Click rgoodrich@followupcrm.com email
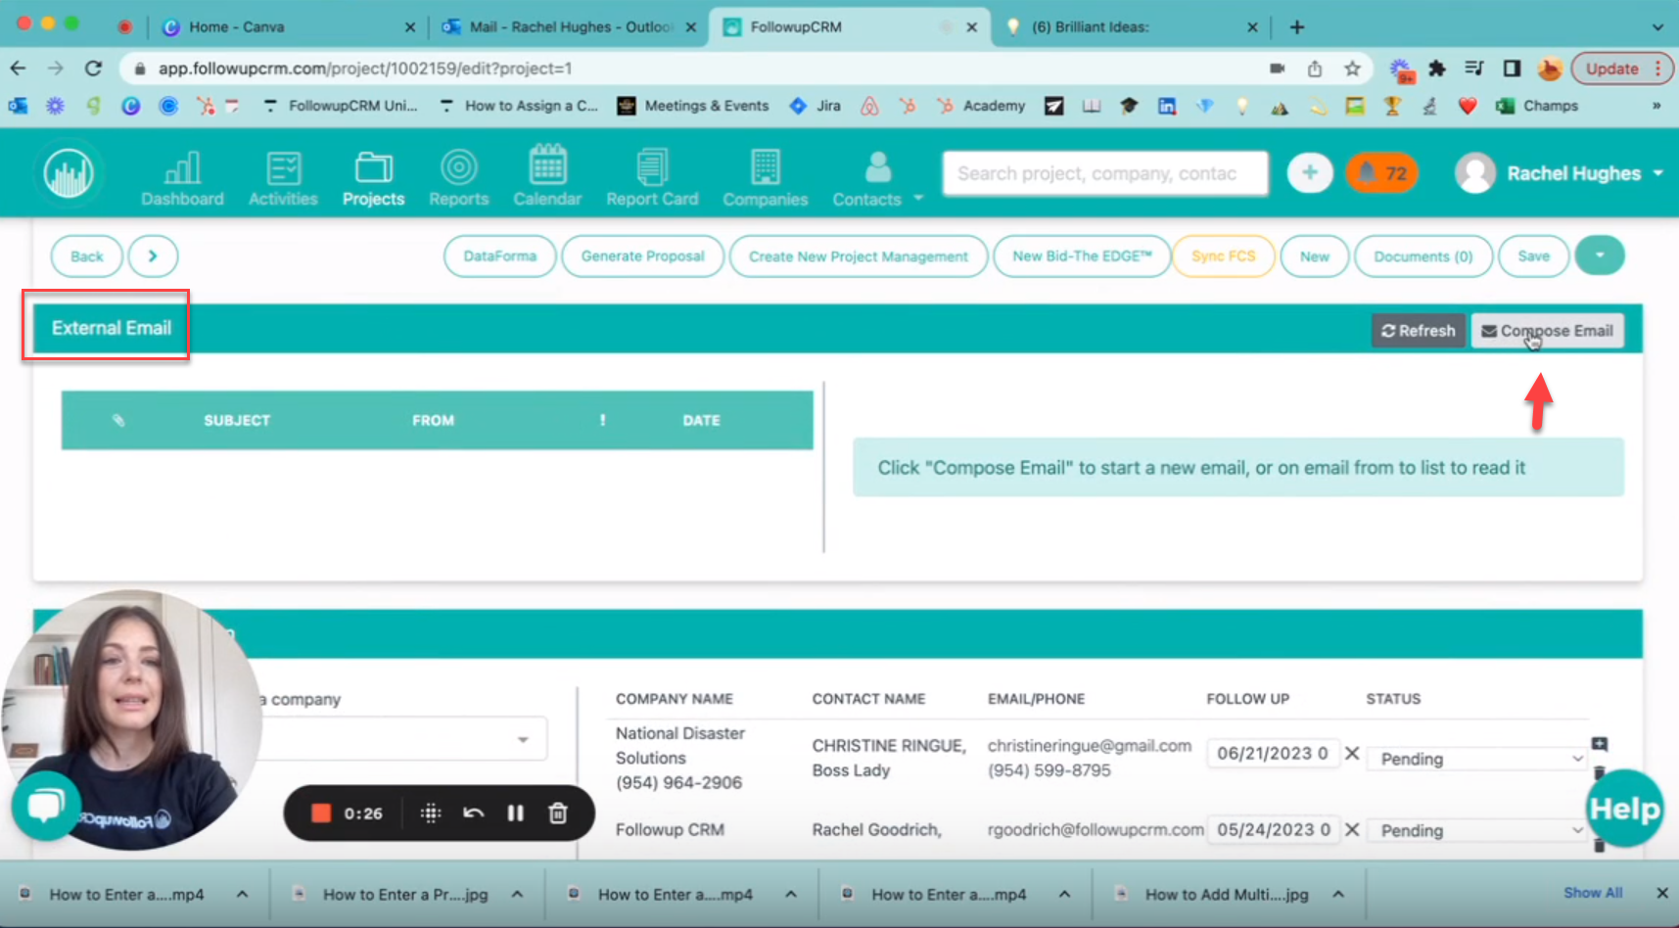The height and width of the screenshot is (928, 1679). click(x=1096, y=829)
